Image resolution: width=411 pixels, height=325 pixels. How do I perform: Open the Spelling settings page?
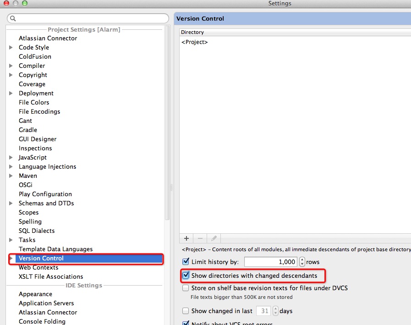click(x=30, y=221)
